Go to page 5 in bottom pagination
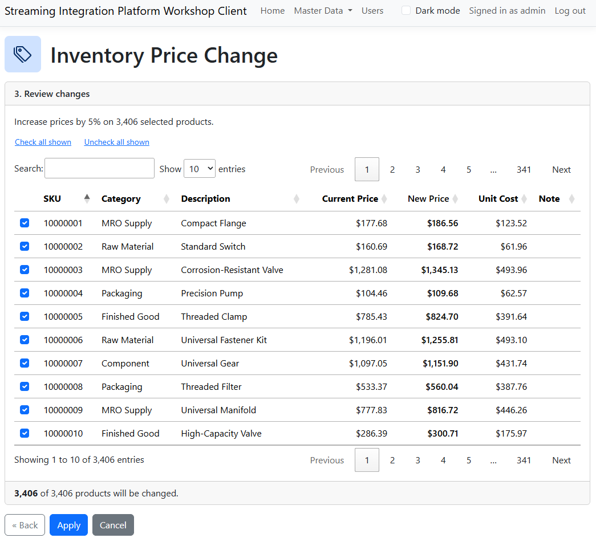 [469, 460]
